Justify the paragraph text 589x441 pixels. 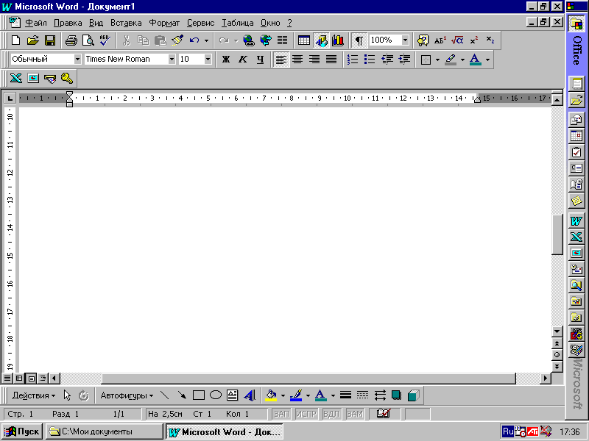click(x=331, y=60)
